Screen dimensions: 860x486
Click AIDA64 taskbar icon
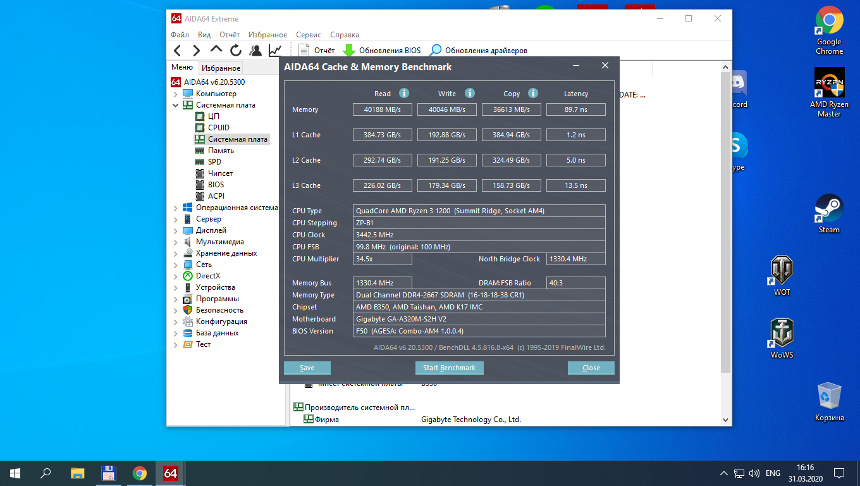coord(170,473)
